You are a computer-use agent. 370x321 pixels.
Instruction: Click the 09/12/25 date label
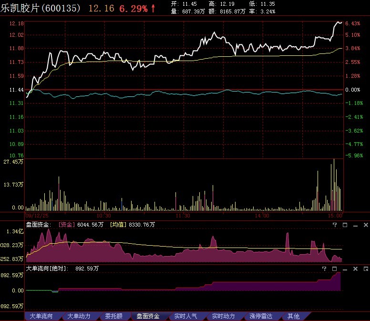(x=37, y=216)
